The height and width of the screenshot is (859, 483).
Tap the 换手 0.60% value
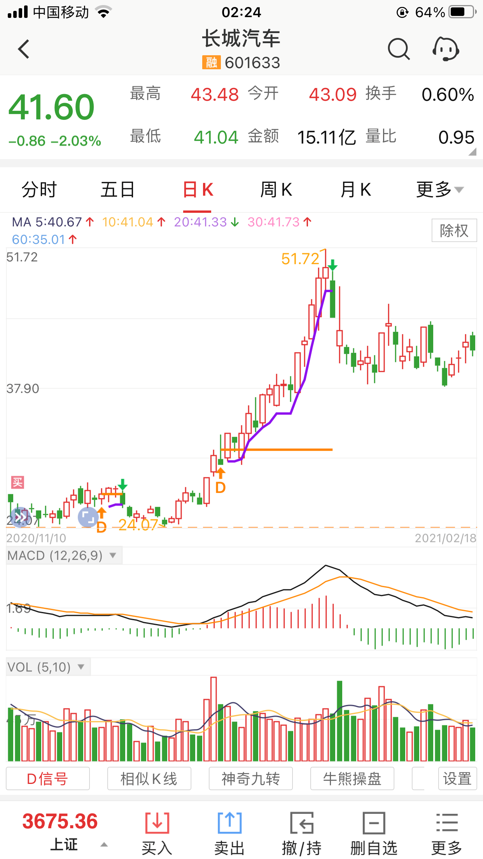[448, 95]
